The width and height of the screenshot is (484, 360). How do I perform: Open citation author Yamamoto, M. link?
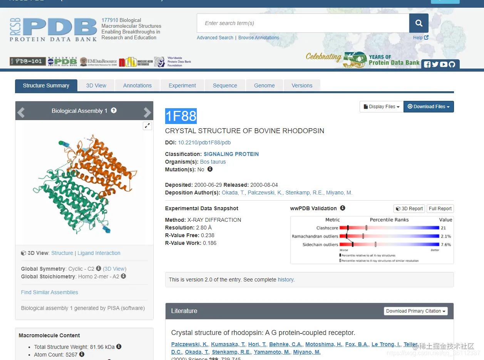(x=272, y=352)
